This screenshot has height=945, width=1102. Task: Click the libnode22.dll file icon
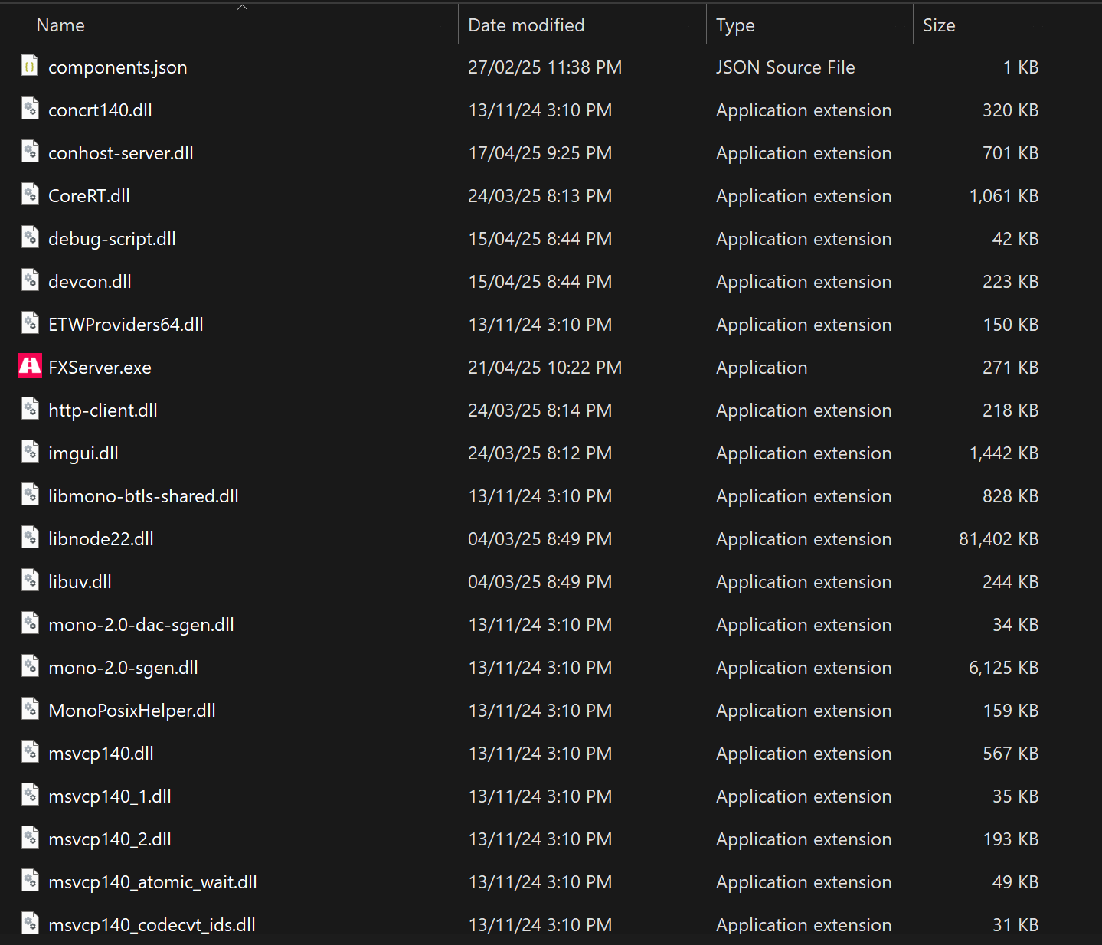click(x=30, y=538)
